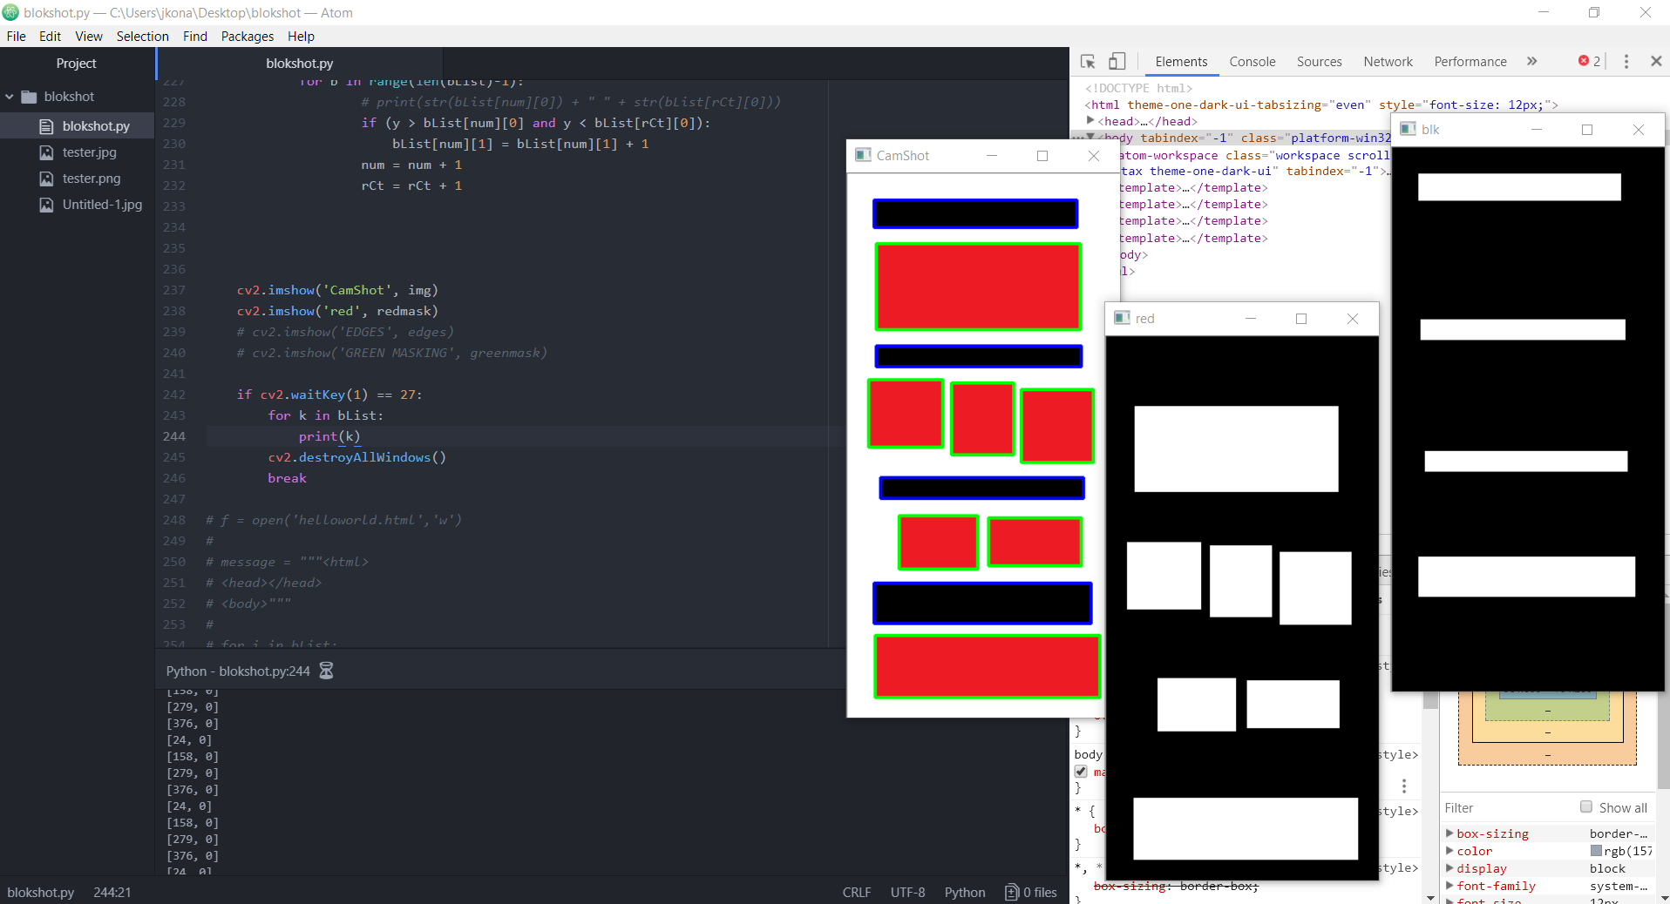Viewport: 1670px width, 904px height.
Task: Restore down the Atom window
Action: (x=1594, y=12)
